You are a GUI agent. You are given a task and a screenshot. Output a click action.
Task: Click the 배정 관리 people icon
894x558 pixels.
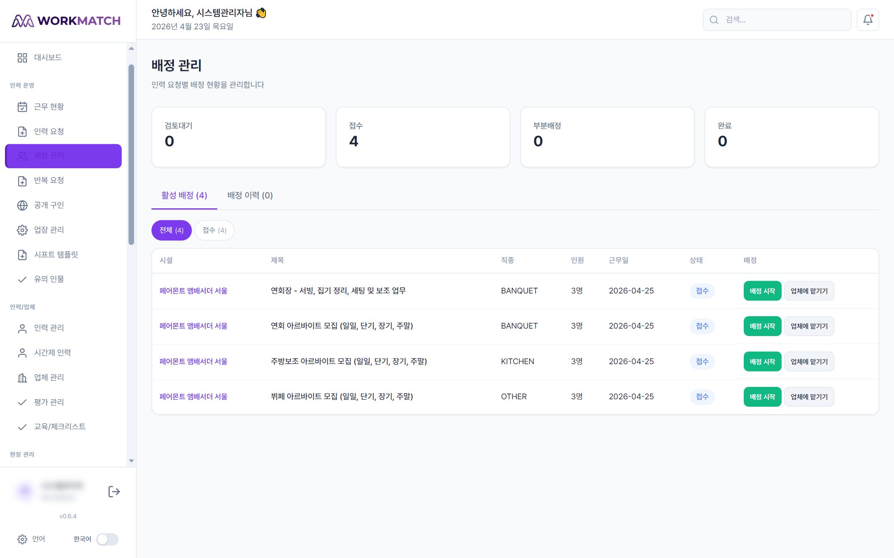point(22,156)
